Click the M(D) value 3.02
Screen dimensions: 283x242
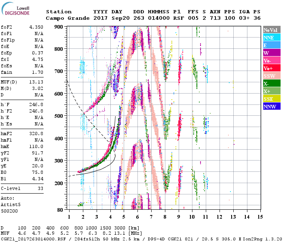pyautogui.click(x=38, y=88)
